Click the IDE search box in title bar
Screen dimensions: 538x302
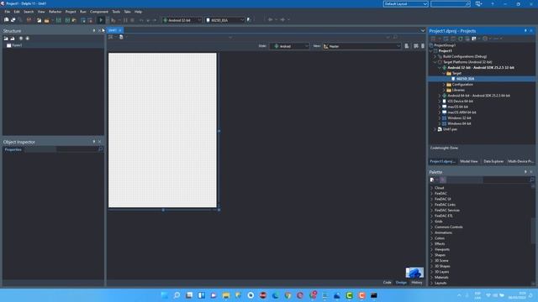[x=451, y=3]
